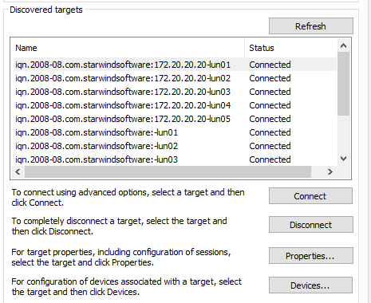The height and width of the screenshot is (303, 371).
Task: Click Connected status of 172.20.20.20-lun01
Action: pyautogui.click(x=270, y=65)
